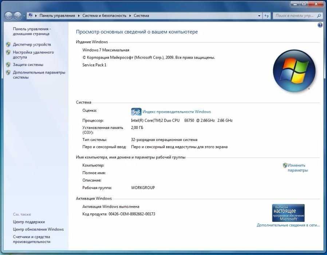Go to Система и безопасность breadcrumb
The width and height of the screenshot is (327, 255).
[104, 16]
